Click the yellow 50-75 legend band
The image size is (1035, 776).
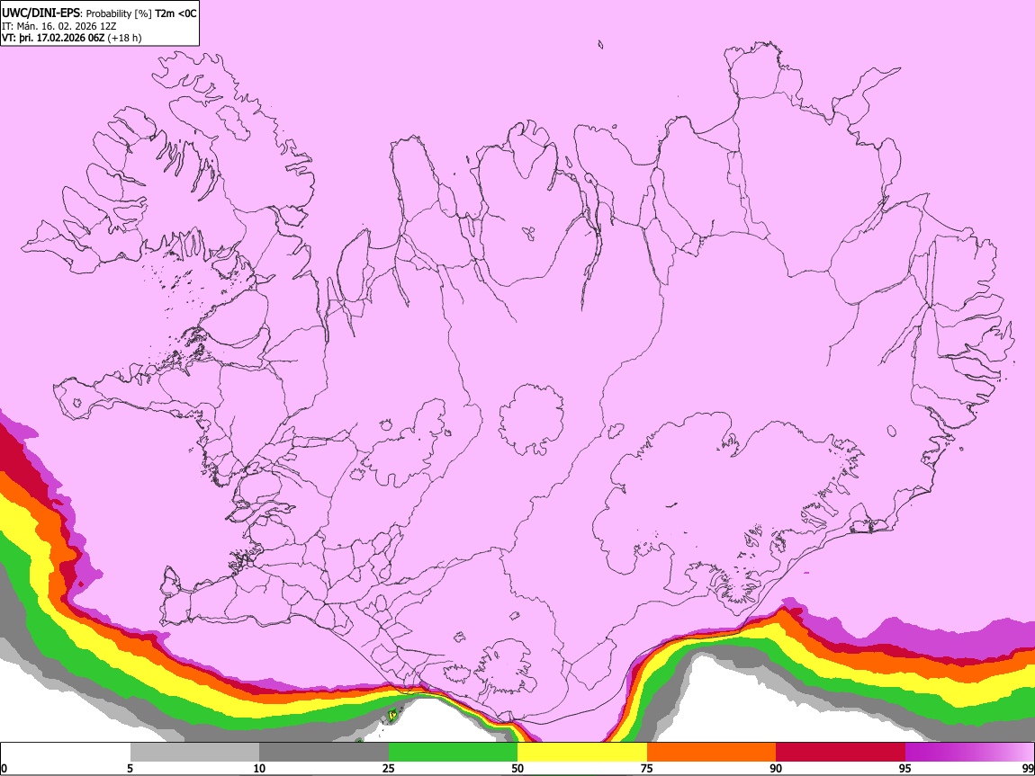coord(582,753)
